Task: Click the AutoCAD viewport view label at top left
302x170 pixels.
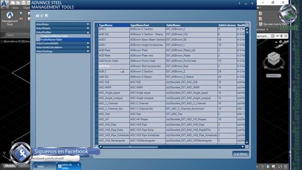Action: pos(16,42)
